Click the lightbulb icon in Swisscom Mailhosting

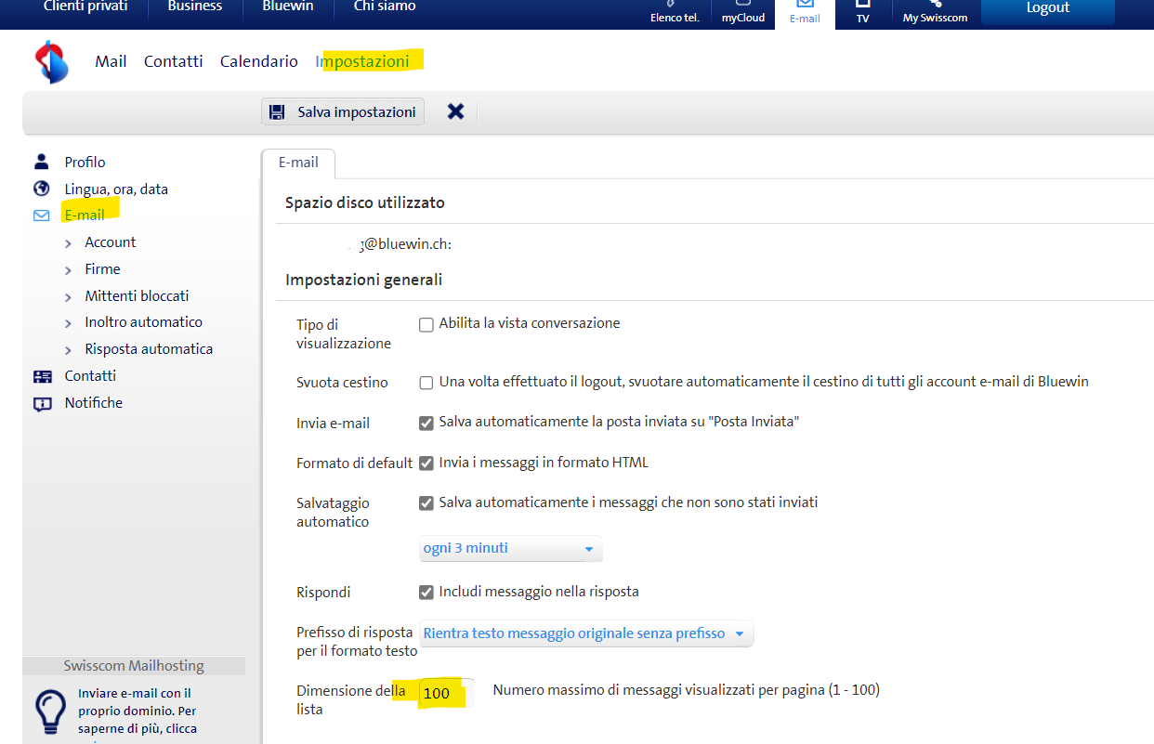pos(49,711)
